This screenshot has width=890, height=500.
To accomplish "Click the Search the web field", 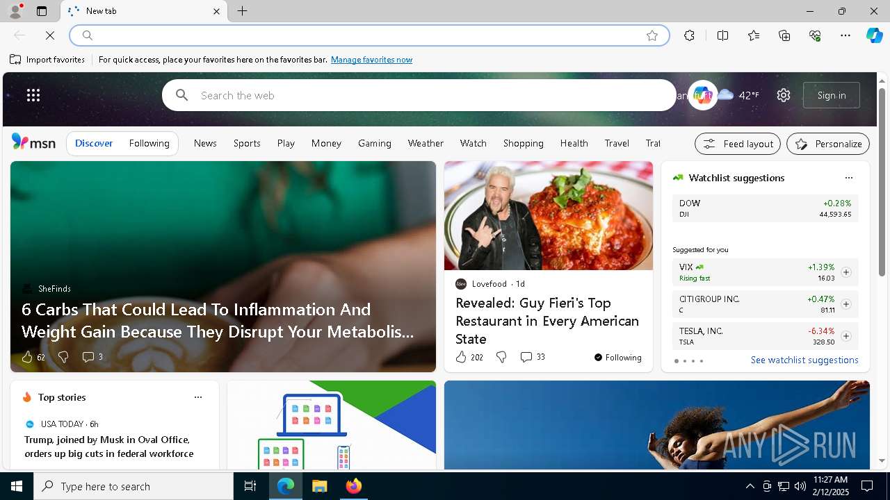I will click(x=419, y=95).
